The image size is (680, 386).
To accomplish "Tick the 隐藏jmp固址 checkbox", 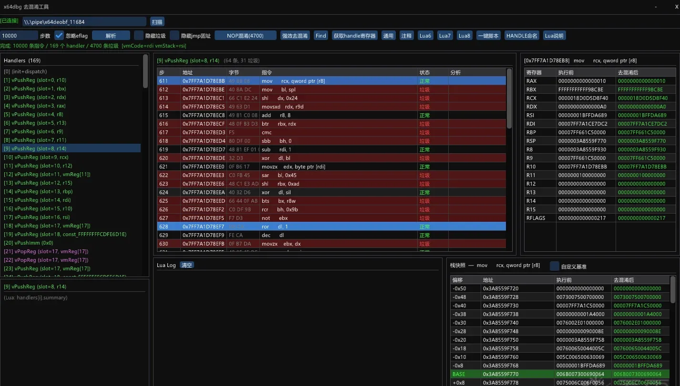I will 175,35.
